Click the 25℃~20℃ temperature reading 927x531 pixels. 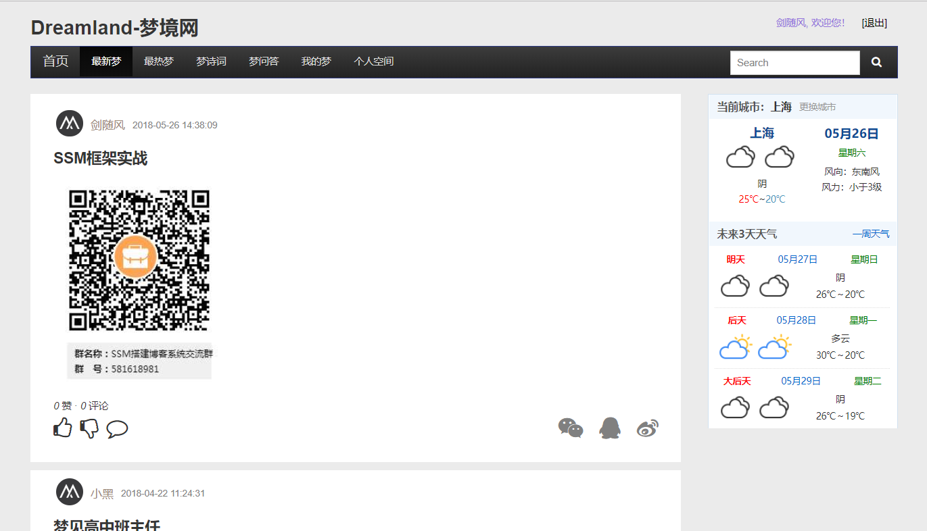[x=762, y=199]
